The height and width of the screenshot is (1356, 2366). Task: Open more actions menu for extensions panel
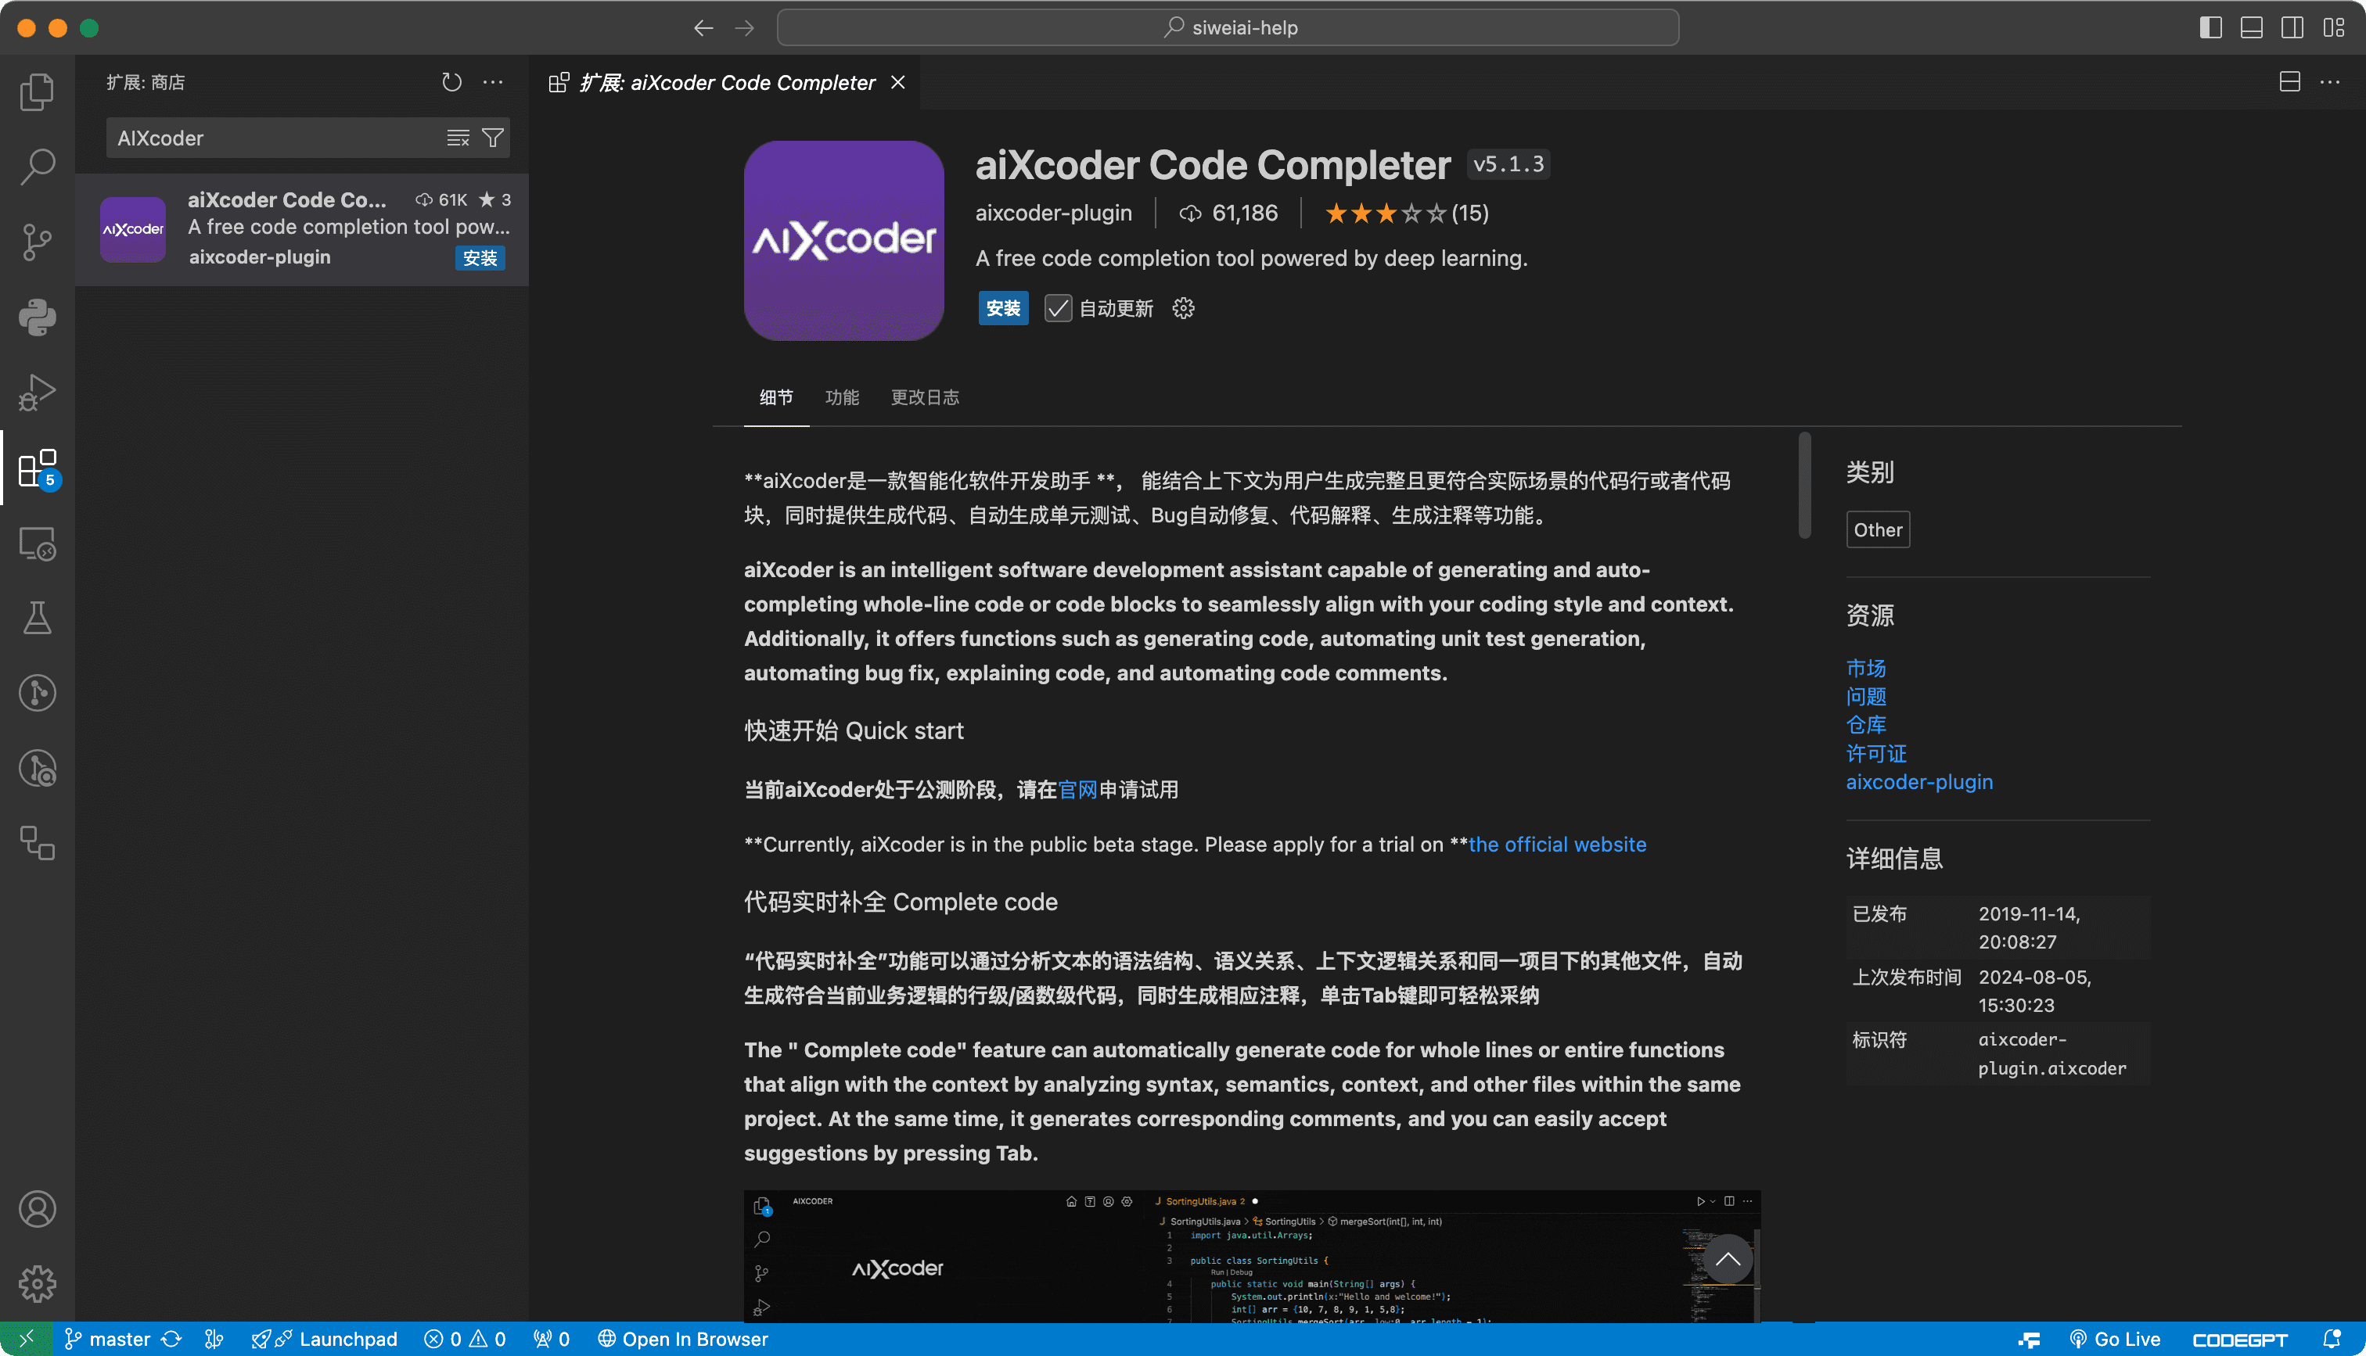tap(494, 82)
